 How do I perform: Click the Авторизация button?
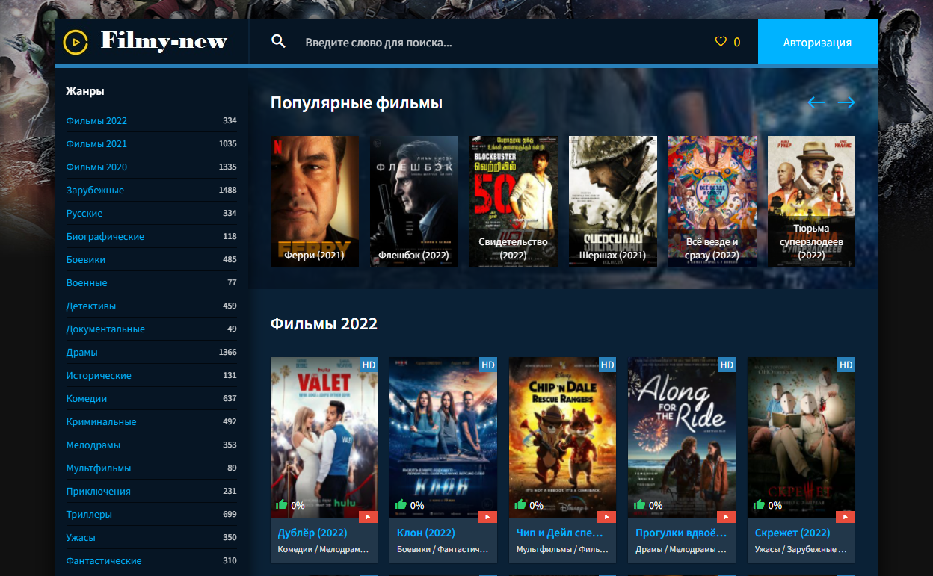[x=817, y=42]
